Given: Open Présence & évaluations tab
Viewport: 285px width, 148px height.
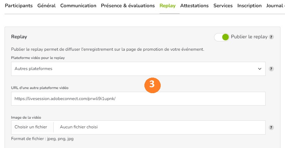Looking at the screenshot, I should pos(128,6).
